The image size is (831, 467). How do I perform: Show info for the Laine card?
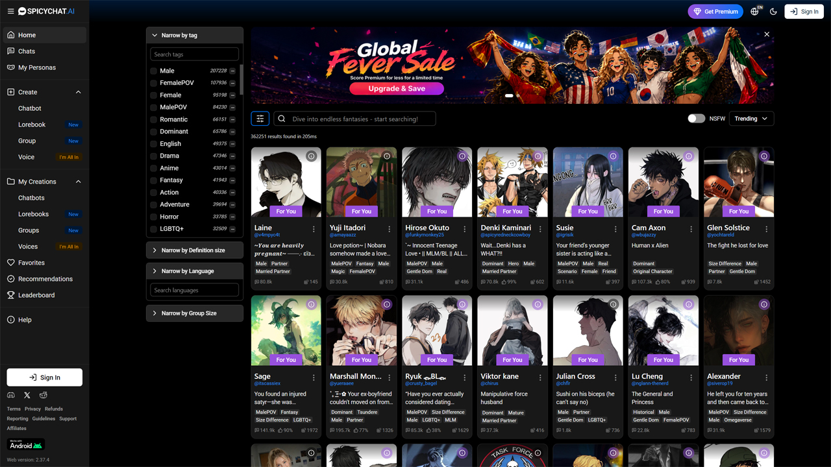click(x=312, y=156)
